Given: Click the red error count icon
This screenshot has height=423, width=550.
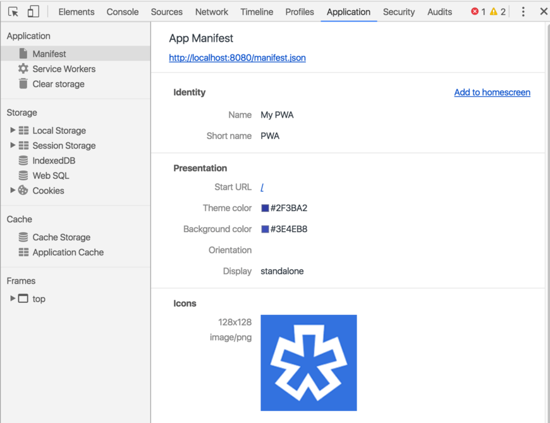Looking at the screenshot, I should (x=475, y=11).
